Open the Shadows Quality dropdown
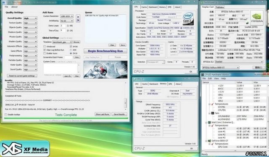Screen dimensions: 269x157 (30, 32)
